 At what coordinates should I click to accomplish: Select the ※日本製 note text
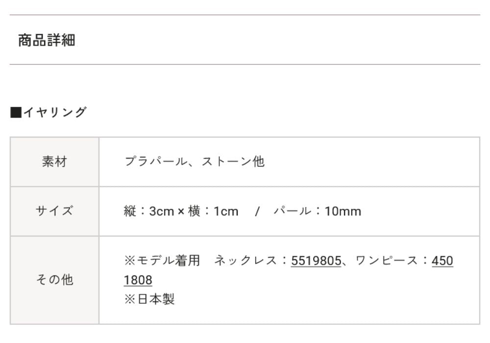149,299
